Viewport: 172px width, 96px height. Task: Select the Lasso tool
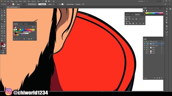(5, 13)
